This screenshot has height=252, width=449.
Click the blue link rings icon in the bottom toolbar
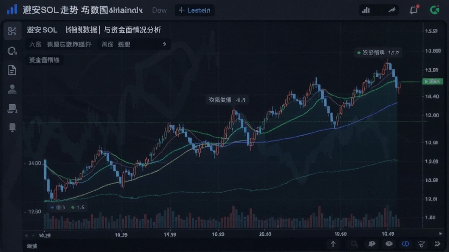(x=405, y=244)
